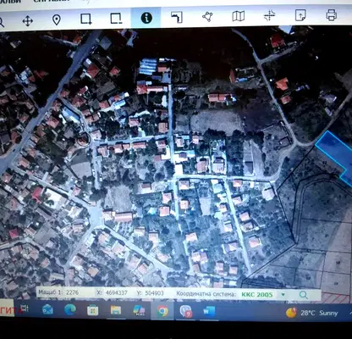Switch to Google Chrome in taskbar
The height and width of the screenshot is (339, 352).
click(162, 311)
